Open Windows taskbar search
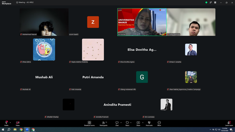The image size is (235, 132). (9, 129)
